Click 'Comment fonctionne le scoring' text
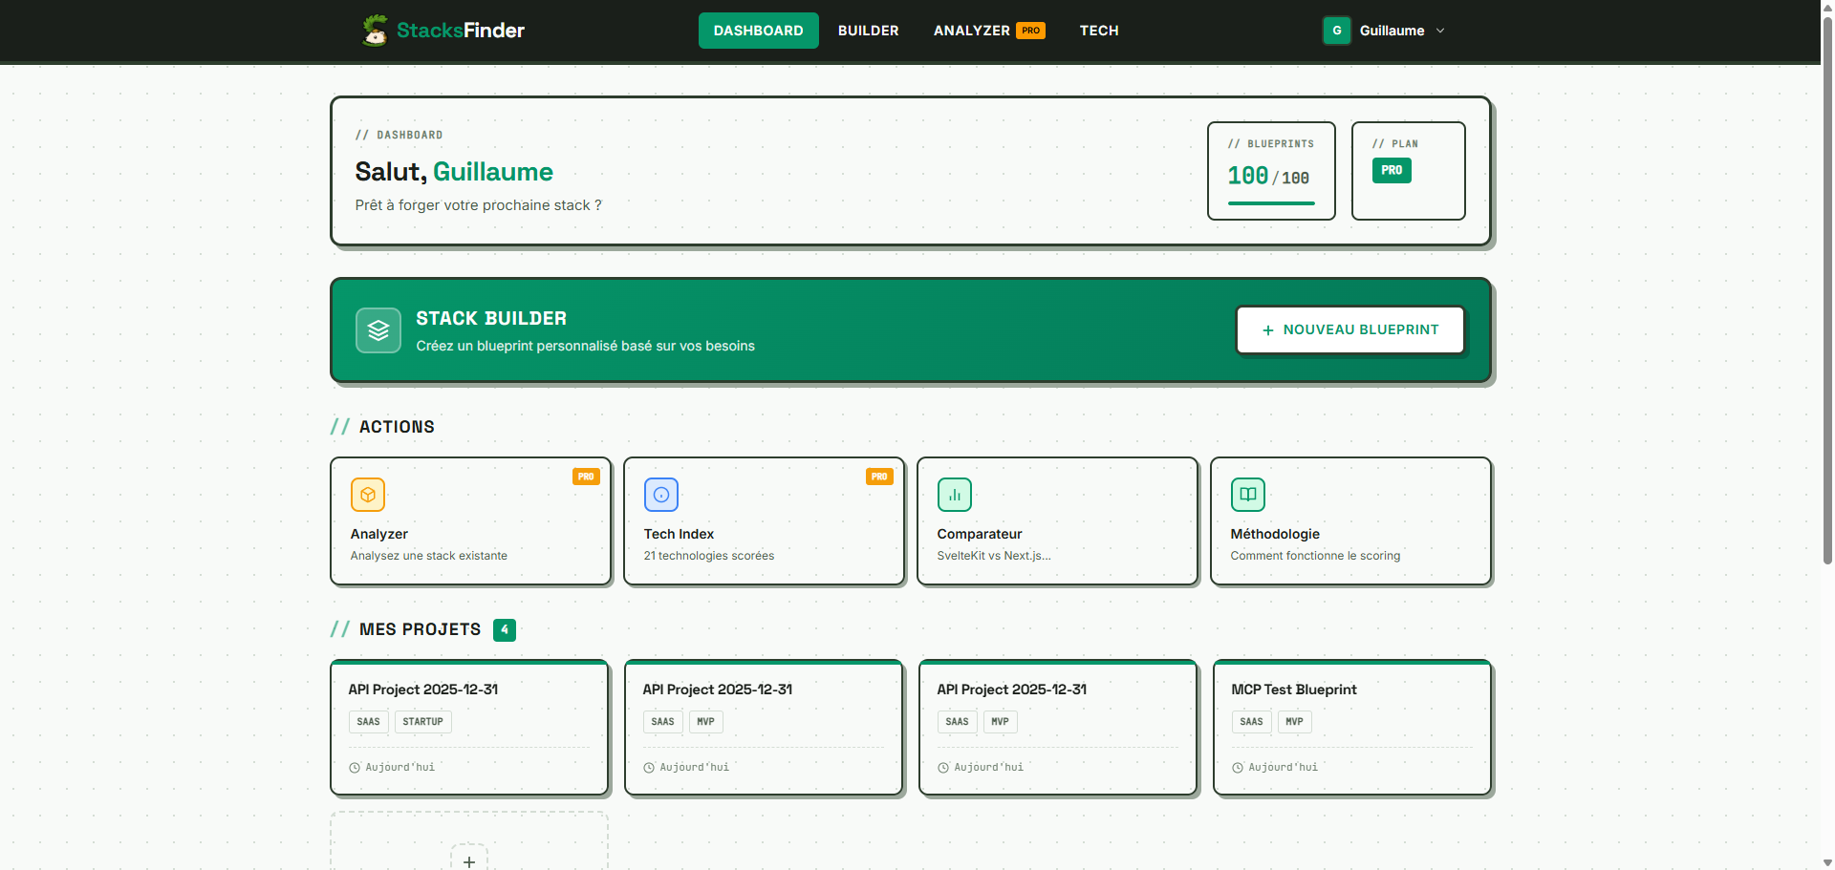This screenshot has width=1835, height=870. pyautogui.click(x=1315, y=556)
